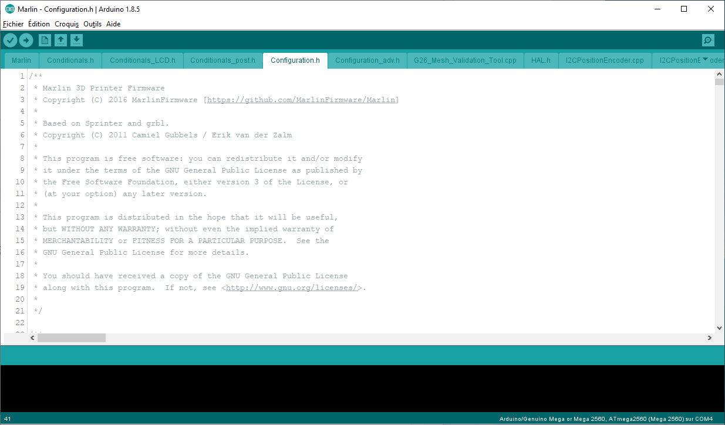The height and width of the screenshot is (425, 725).
Task: Click the line 'This program is free software'
Action: point(203,158)
